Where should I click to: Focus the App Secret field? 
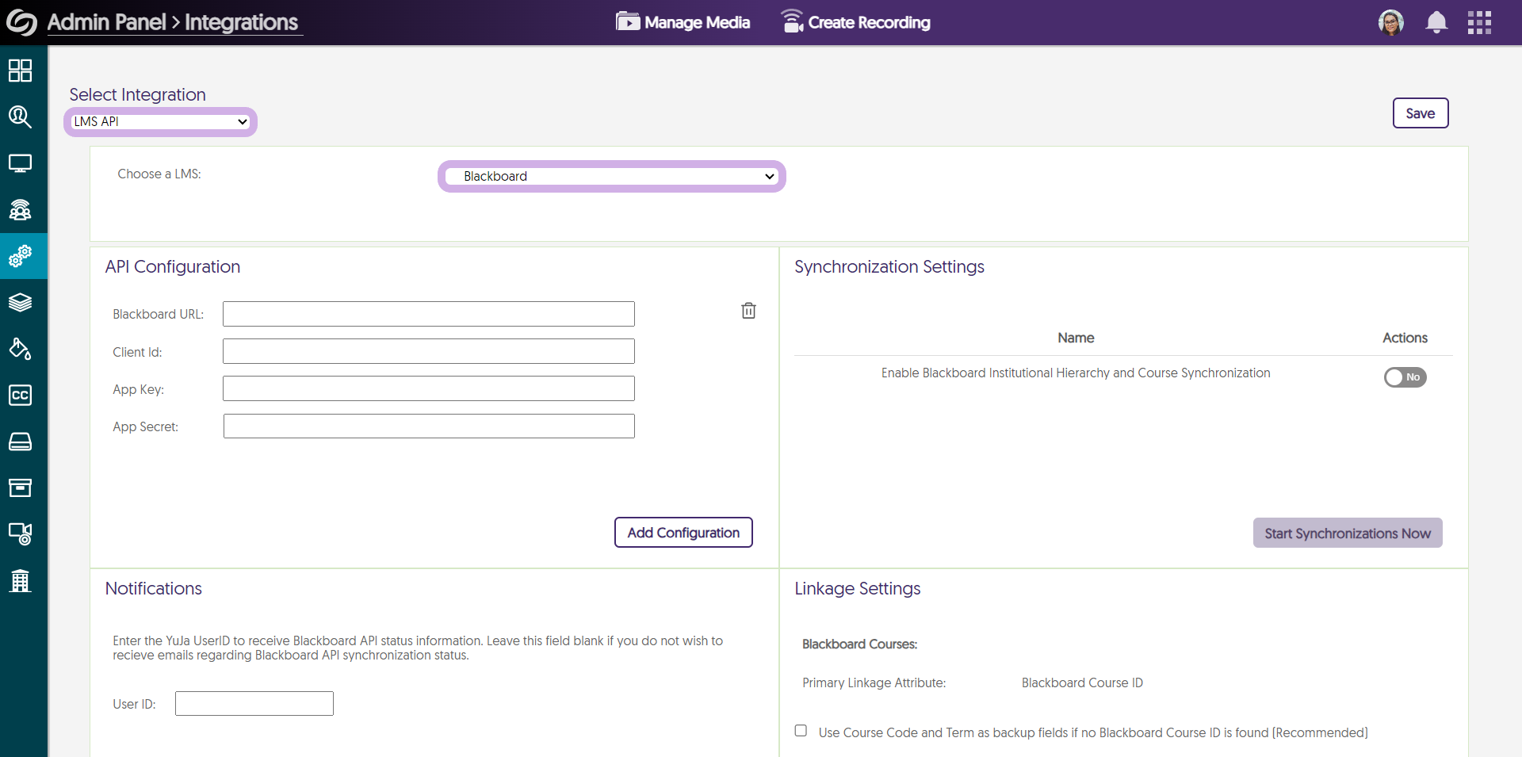[429, 426]
